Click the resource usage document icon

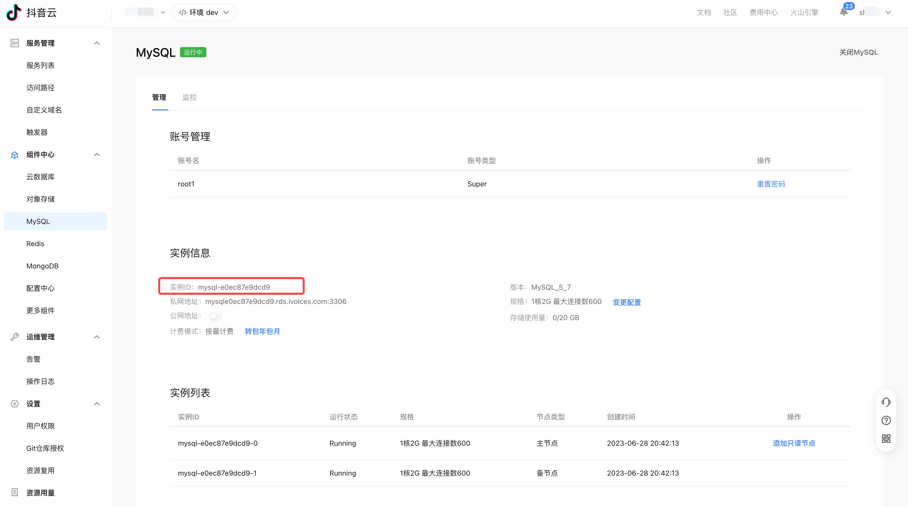pos(14,492)
